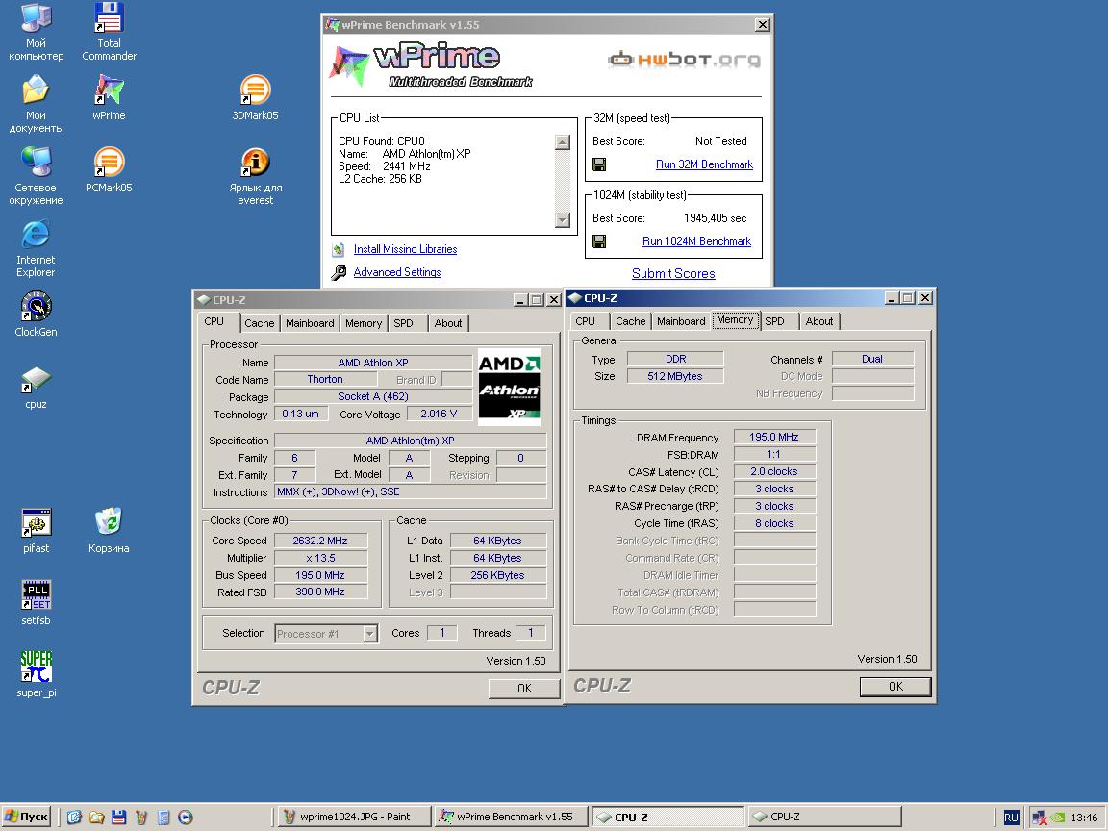Click the Multiplier value x 13.5

tap(320, 558)
